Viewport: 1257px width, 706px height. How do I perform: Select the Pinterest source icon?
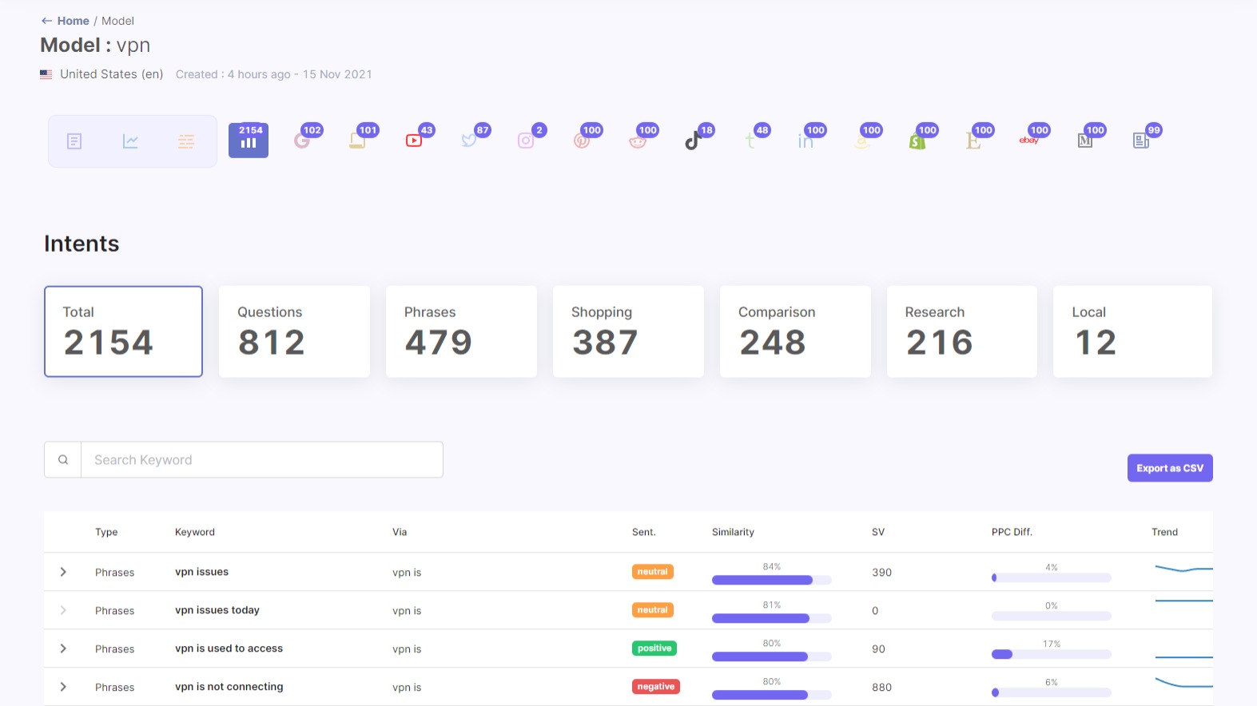coord(582,141)
